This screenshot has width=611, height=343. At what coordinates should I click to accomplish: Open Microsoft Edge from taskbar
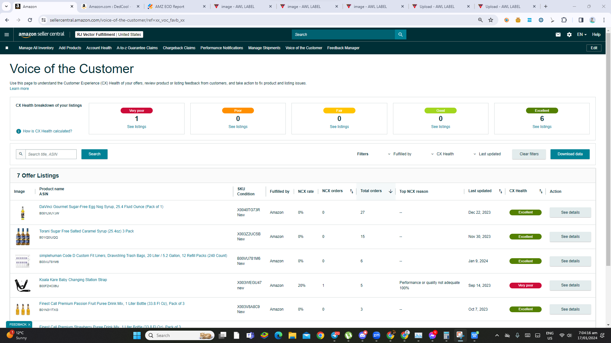pyautogui.click(x=278, y=335)
